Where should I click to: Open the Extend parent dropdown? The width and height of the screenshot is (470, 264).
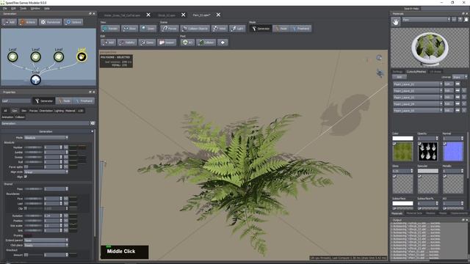[x=46, y=241]
